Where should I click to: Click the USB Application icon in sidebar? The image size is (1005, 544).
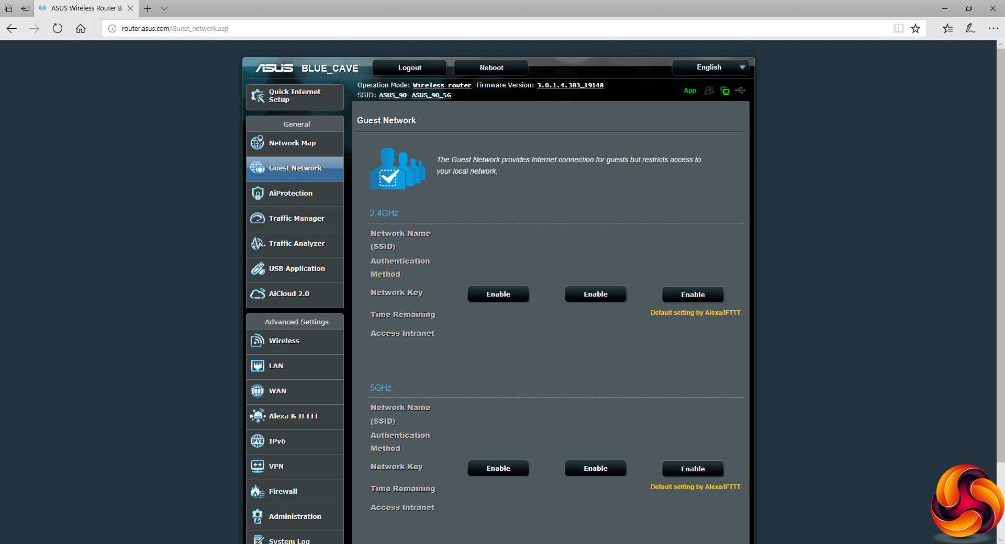258,269
